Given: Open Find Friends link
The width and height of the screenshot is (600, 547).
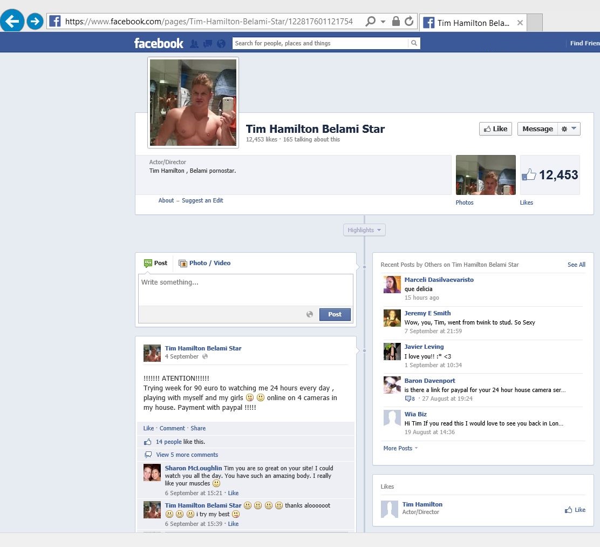Looking at the screenshot, I should pyautogui.click(x=585, y=43).
